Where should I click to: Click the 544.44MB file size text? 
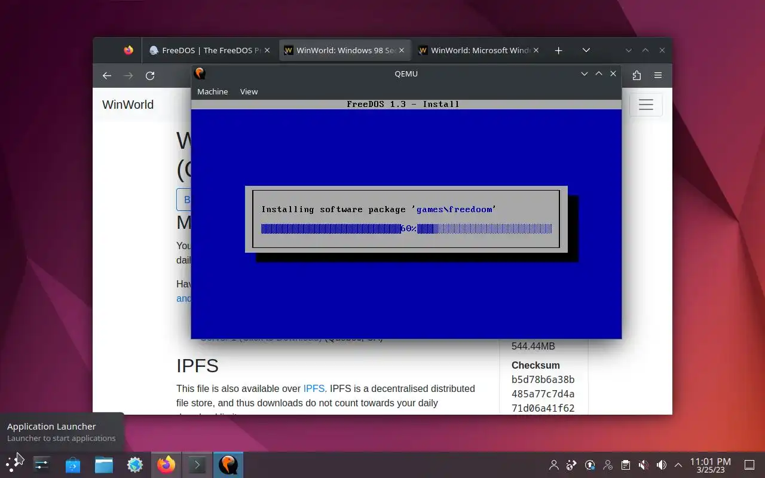533,346
